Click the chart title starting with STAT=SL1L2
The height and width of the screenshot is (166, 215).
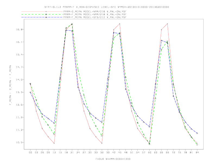coord(107,7)
